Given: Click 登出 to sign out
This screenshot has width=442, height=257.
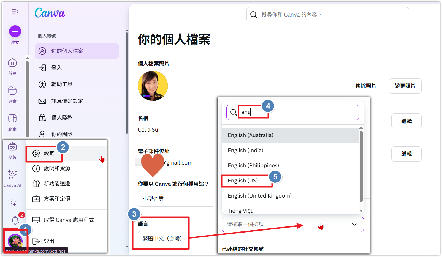Looking at the screenshot, I should point(66,241).
